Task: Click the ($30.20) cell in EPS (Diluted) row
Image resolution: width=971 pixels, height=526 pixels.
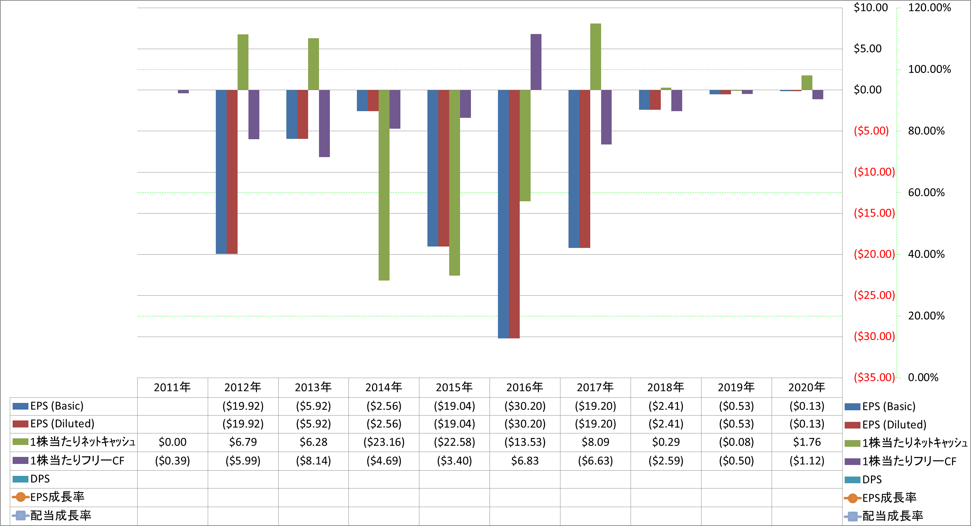Action: coord(525,424)
